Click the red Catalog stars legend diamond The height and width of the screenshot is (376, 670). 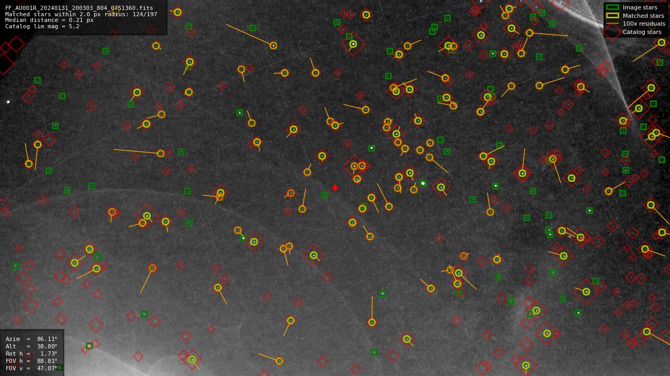point(612,32)
